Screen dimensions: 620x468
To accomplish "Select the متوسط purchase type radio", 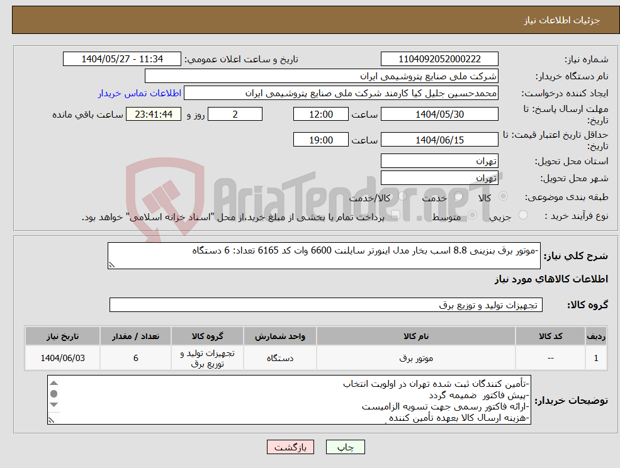I will (x=472, y=215).
